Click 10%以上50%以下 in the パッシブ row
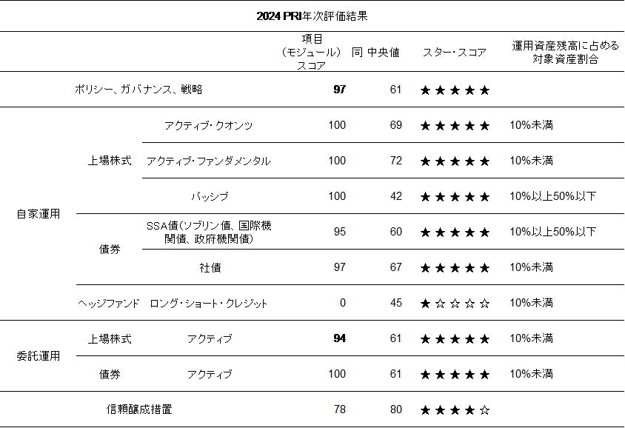 [x=552, y=196]
